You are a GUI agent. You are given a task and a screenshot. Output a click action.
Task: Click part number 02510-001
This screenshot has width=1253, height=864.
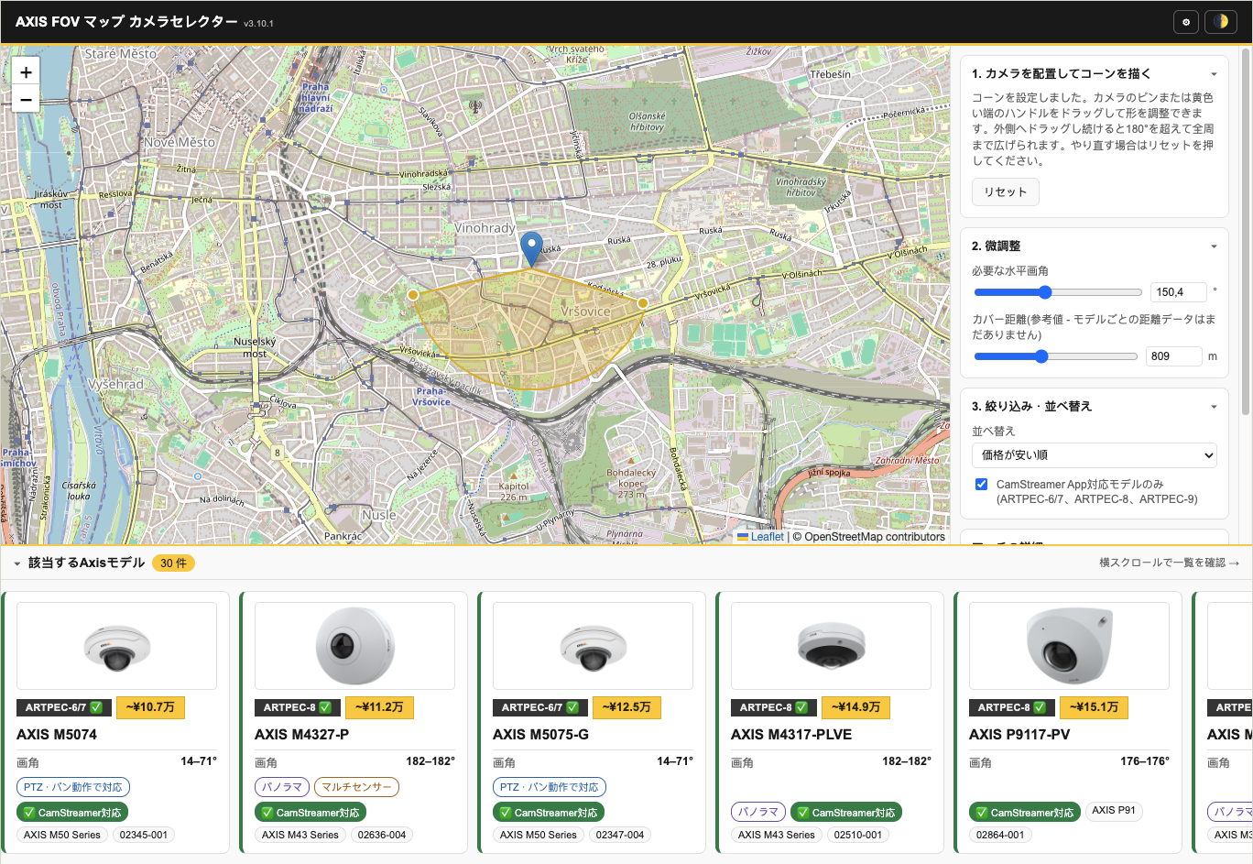[x=858, y=835]
